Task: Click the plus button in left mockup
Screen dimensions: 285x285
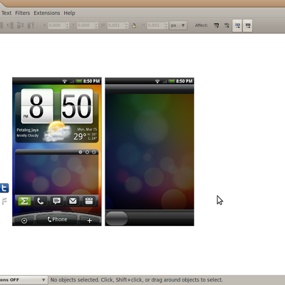Action: (x=90, y=221)
